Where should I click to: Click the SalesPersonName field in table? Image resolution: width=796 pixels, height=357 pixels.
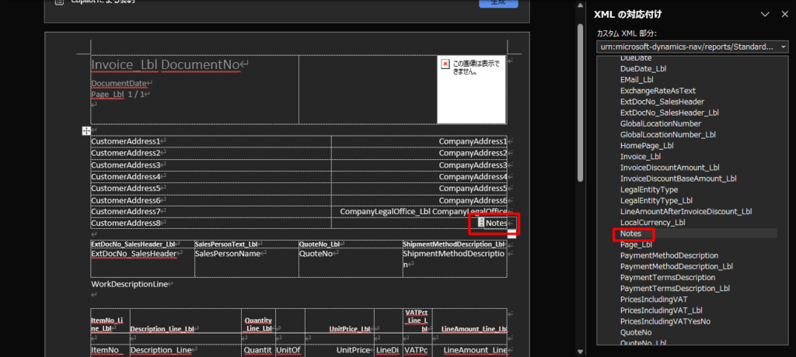[228, 254]
